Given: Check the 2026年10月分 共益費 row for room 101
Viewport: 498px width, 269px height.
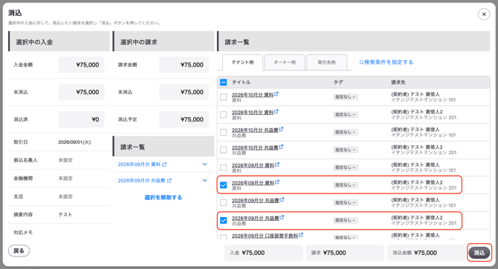Looking at the screenshot, I should 224,133.
